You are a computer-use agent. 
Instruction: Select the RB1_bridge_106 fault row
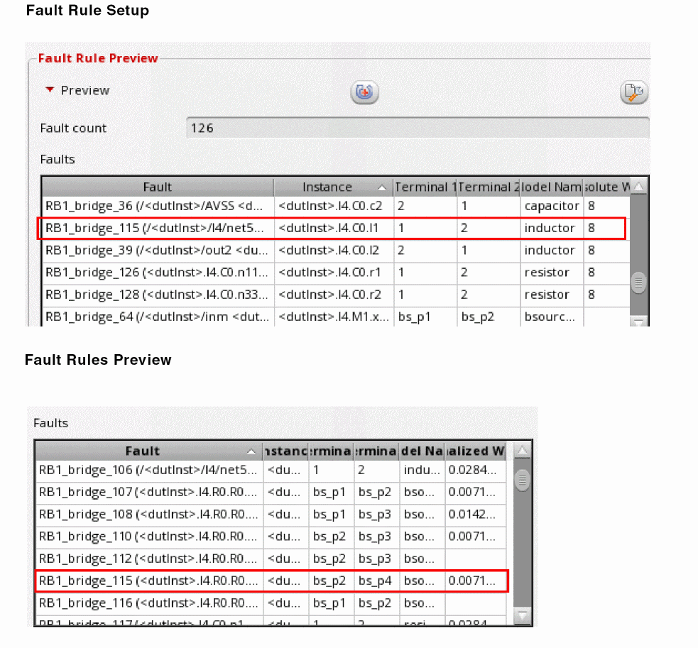(x=271, y=470)
